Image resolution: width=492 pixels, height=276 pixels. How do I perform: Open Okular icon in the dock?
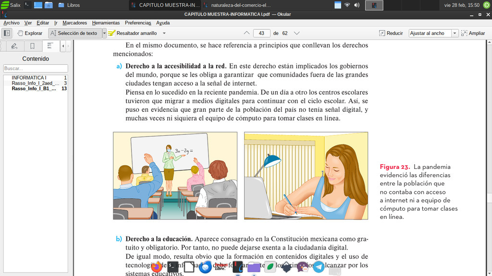[x=238, y=267]
